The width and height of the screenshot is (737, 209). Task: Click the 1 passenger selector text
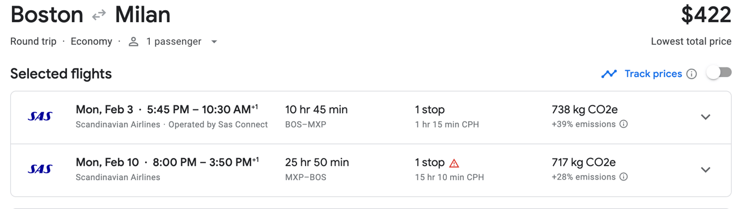coord(173,41)
